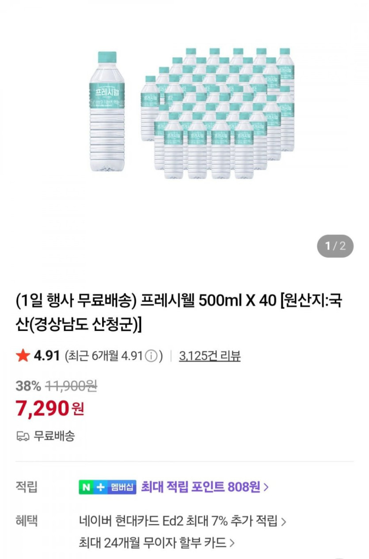Open 최대 24개월 무이자 할부 카드 link
The image size is (369, 559).
point(152,542)
